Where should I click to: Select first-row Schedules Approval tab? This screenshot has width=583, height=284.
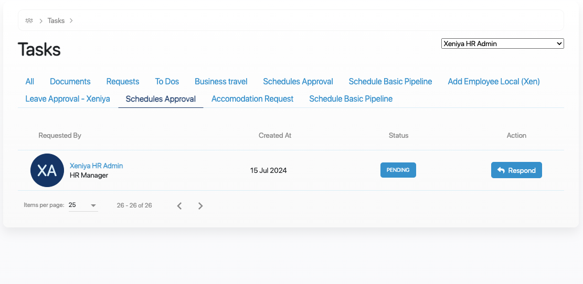click(298, 81)
